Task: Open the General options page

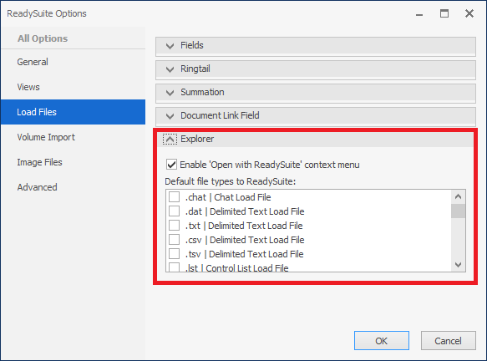Action: pos(73,62)
